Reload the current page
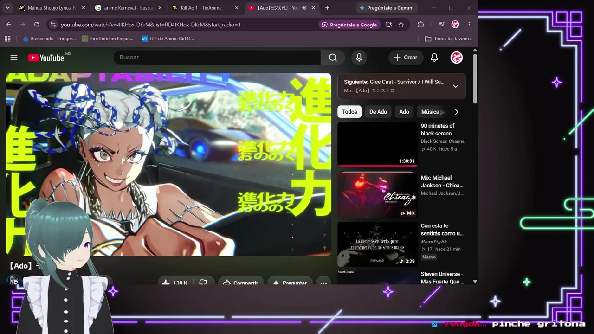Viewport: 594px width, 334px height. point(37,25)
